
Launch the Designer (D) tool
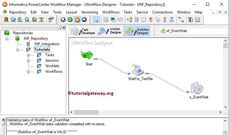[70, 20]
